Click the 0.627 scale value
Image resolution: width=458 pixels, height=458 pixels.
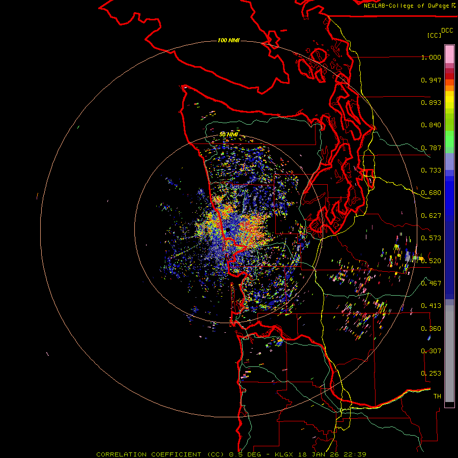431,216
